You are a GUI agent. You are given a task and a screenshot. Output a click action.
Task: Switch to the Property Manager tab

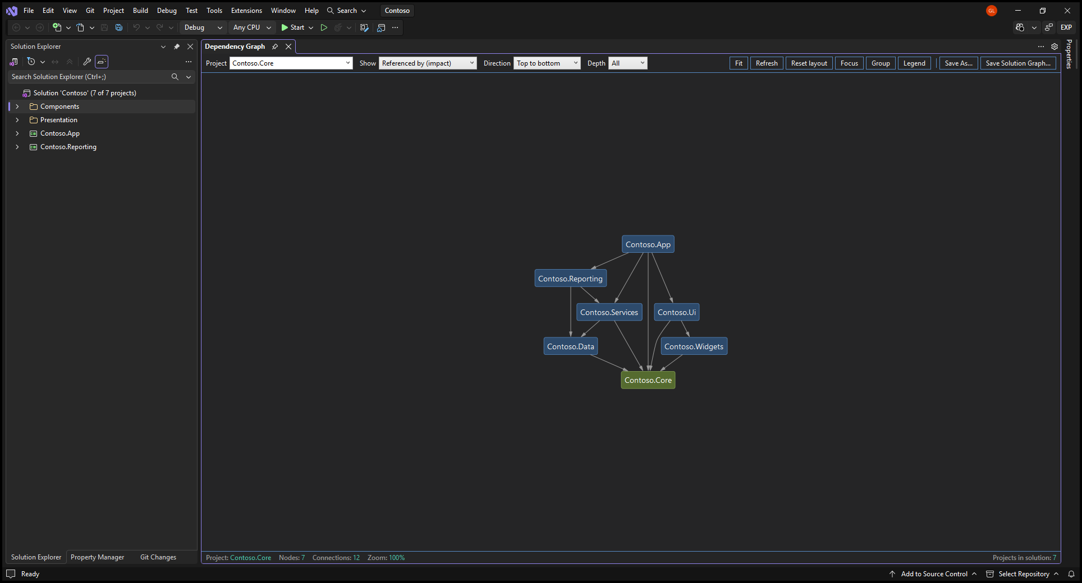[98, 557]
